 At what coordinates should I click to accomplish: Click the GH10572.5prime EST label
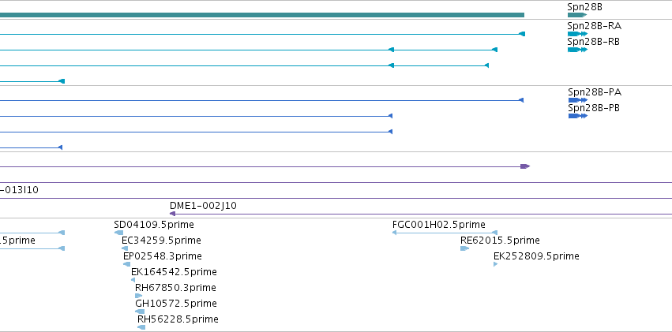click(176, 304)
